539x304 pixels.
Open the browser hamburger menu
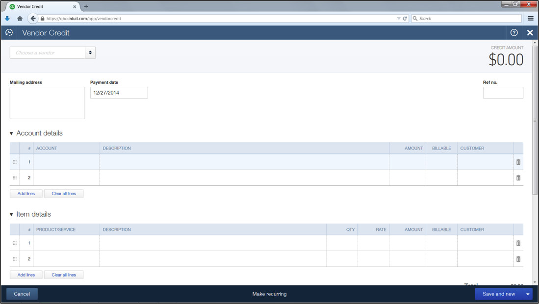pos(531,19)
